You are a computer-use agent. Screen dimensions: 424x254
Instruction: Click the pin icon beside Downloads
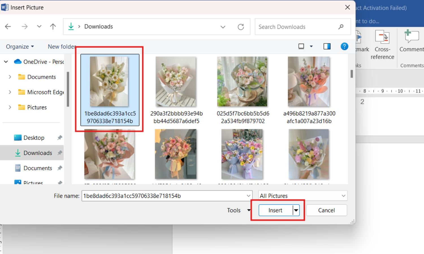(x=60, y=153)
